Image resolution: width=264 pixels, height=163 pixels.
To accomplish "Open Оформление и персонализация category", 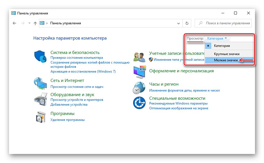I will (181, 71).
